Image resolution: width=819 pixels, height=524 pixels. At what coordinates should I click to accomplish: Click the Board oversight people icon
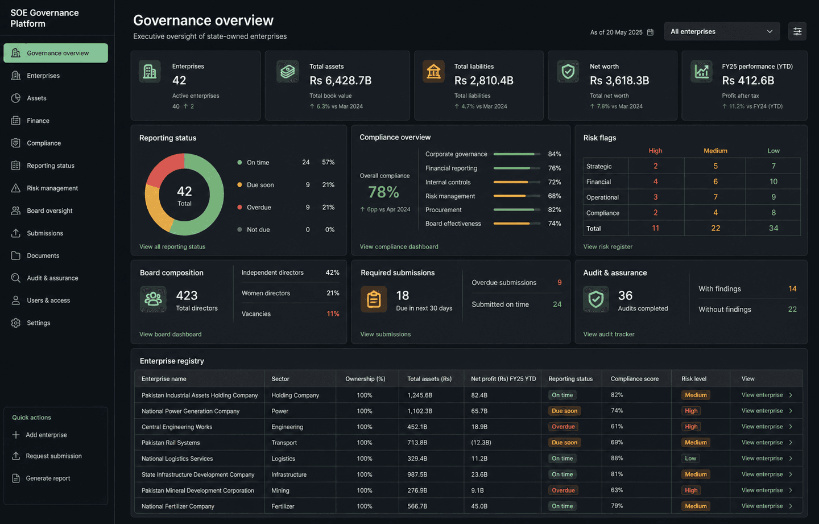(x=16, y=211)
